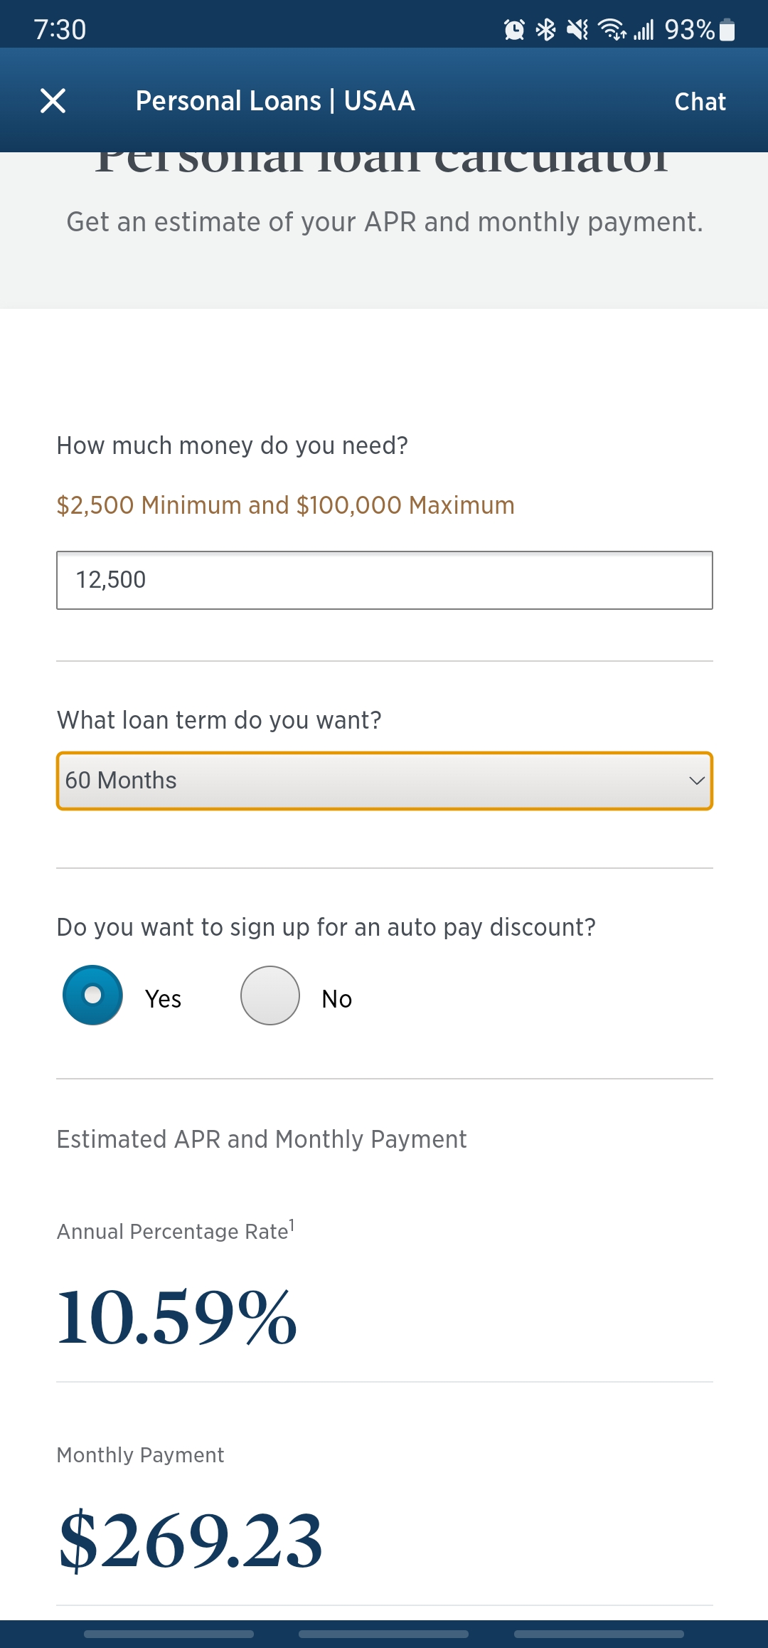Select No radio for auto pay discount
768x1648 pixels.
270,995
